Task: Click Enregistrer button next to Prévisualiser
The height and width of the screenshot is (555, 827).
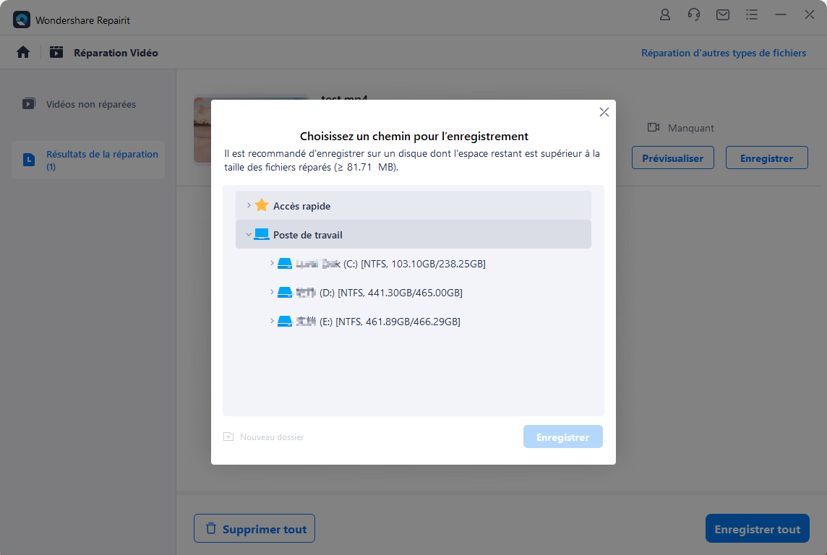Action: click(x=766, y=158)
